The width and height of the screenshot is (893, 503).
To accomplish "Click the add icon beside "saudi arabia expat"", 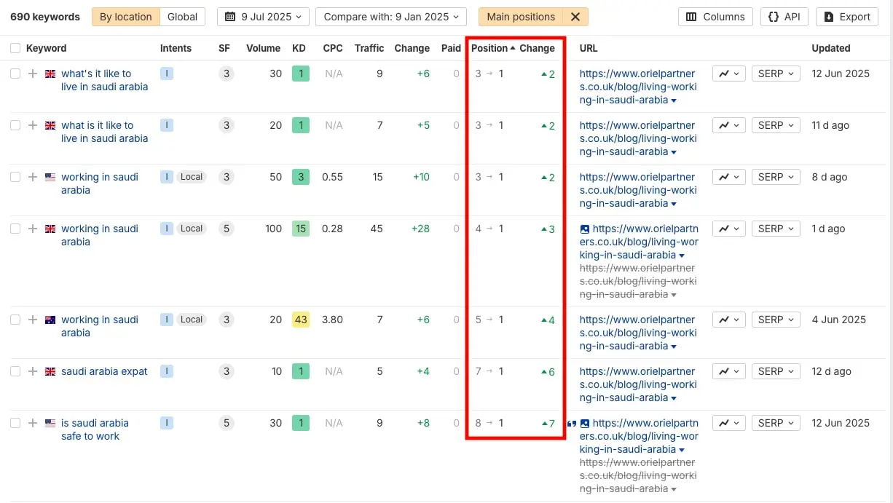I will [x=33, y=371].
